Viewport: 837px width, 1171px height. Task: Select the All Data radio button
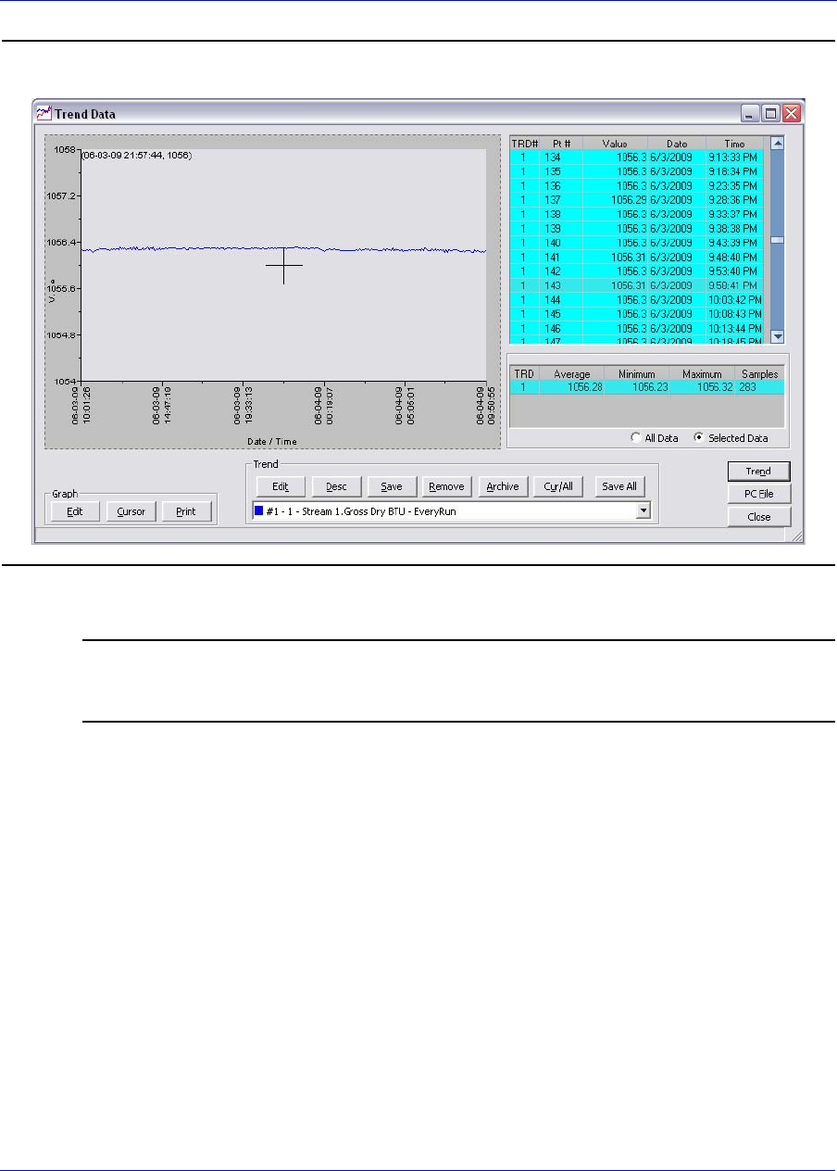[x=635, y=438]
